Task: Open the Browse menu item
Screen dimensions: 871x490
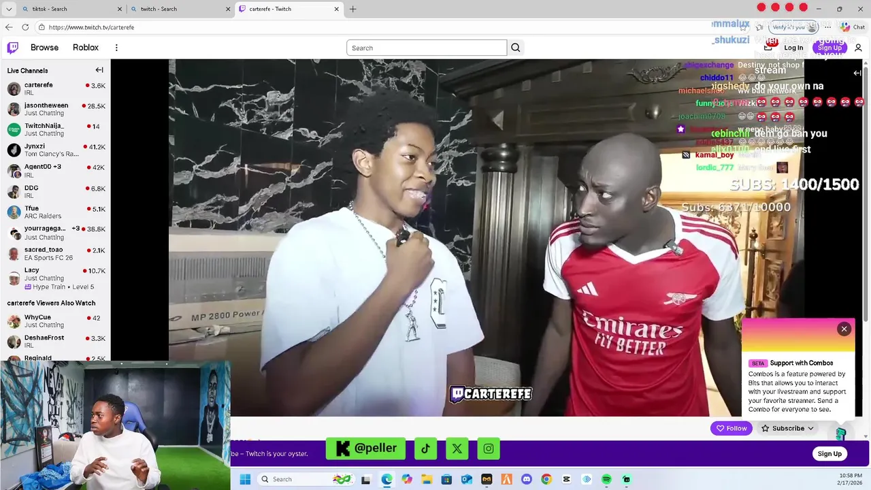Action: 44,48
